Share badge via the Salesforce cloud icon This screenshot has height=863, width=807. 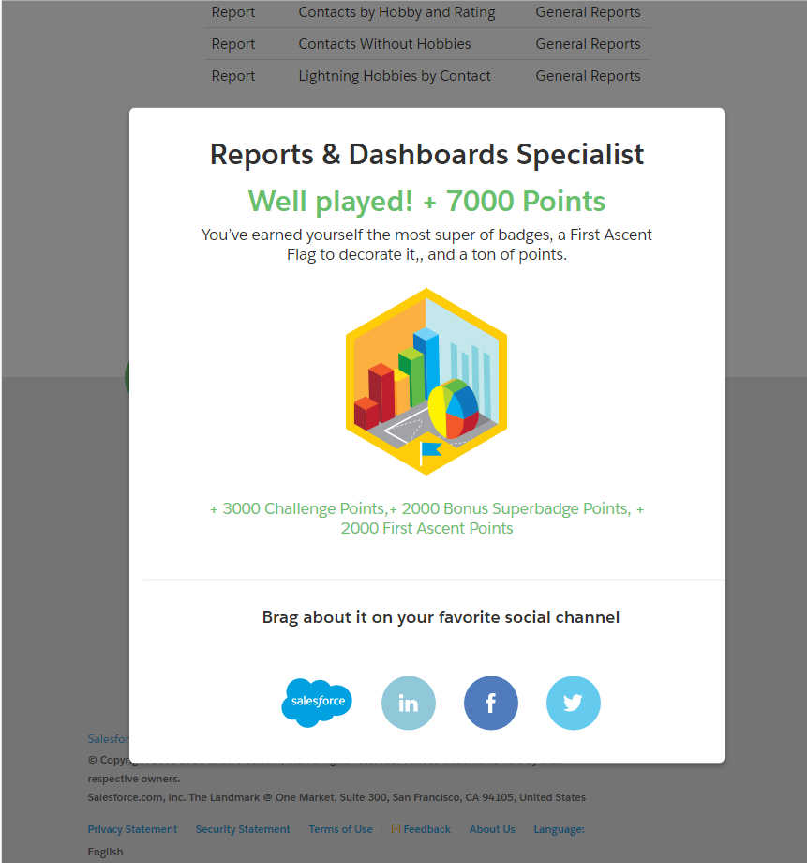(x=317, y=703)
